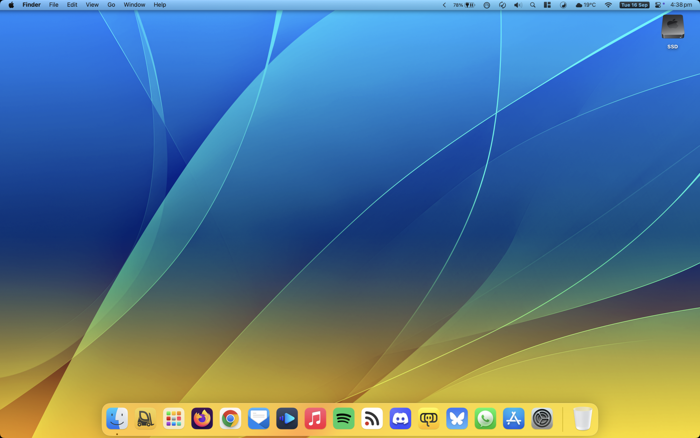Image resolution: width=700 pixels, height=438 pixels.
Task: Open the 19°C weather menu
Action: coord(586,5)
